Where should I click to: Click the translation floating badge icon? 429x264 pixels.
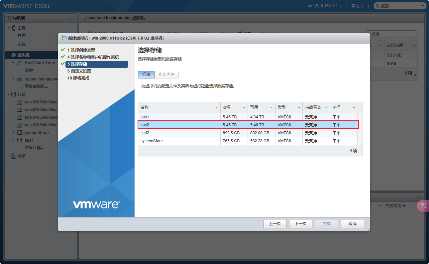click(423, 206)
